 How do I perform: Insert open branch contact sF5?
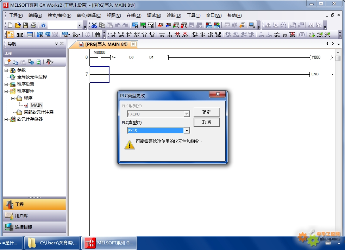click(121, 35)
